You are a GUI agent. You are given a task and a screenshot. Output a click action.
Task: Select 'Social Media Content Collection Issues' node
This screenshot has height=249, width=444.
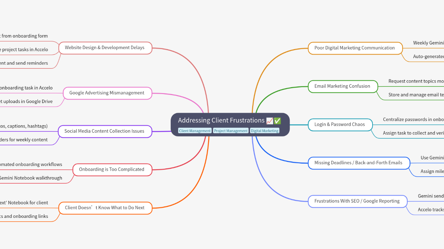[105, 131]
